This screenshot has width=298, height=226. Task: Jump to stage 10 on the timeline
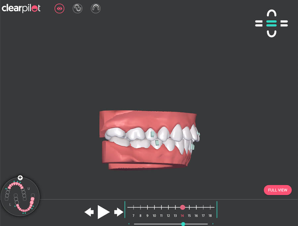pyautogui.click(x=154, y=207)
